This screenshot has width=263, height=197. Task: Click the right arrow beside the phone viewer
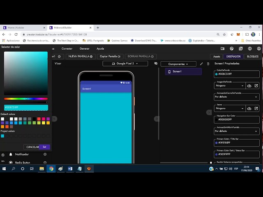click(157, 119)
